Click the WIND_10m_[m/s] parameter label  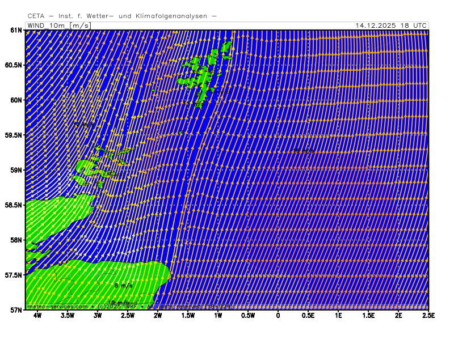tap(58, 25)
